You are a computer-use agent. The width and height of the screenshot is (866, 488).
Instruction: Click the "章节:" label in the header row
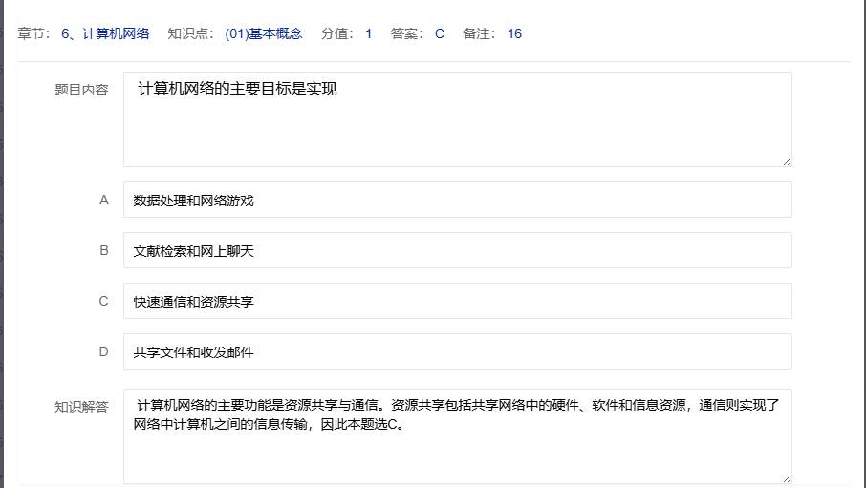tap(34, 34)
